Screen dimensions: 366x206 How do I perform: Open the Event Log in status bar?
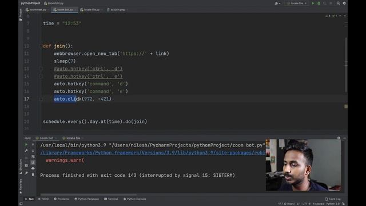tap(333, 199)
